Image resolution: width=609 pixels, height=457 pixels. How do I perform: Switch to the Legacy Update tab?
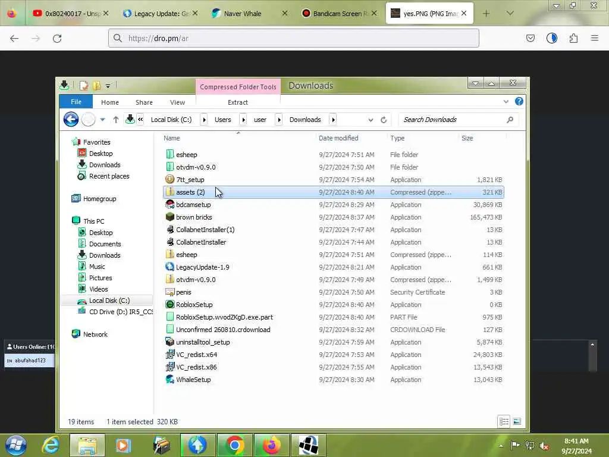161,14
